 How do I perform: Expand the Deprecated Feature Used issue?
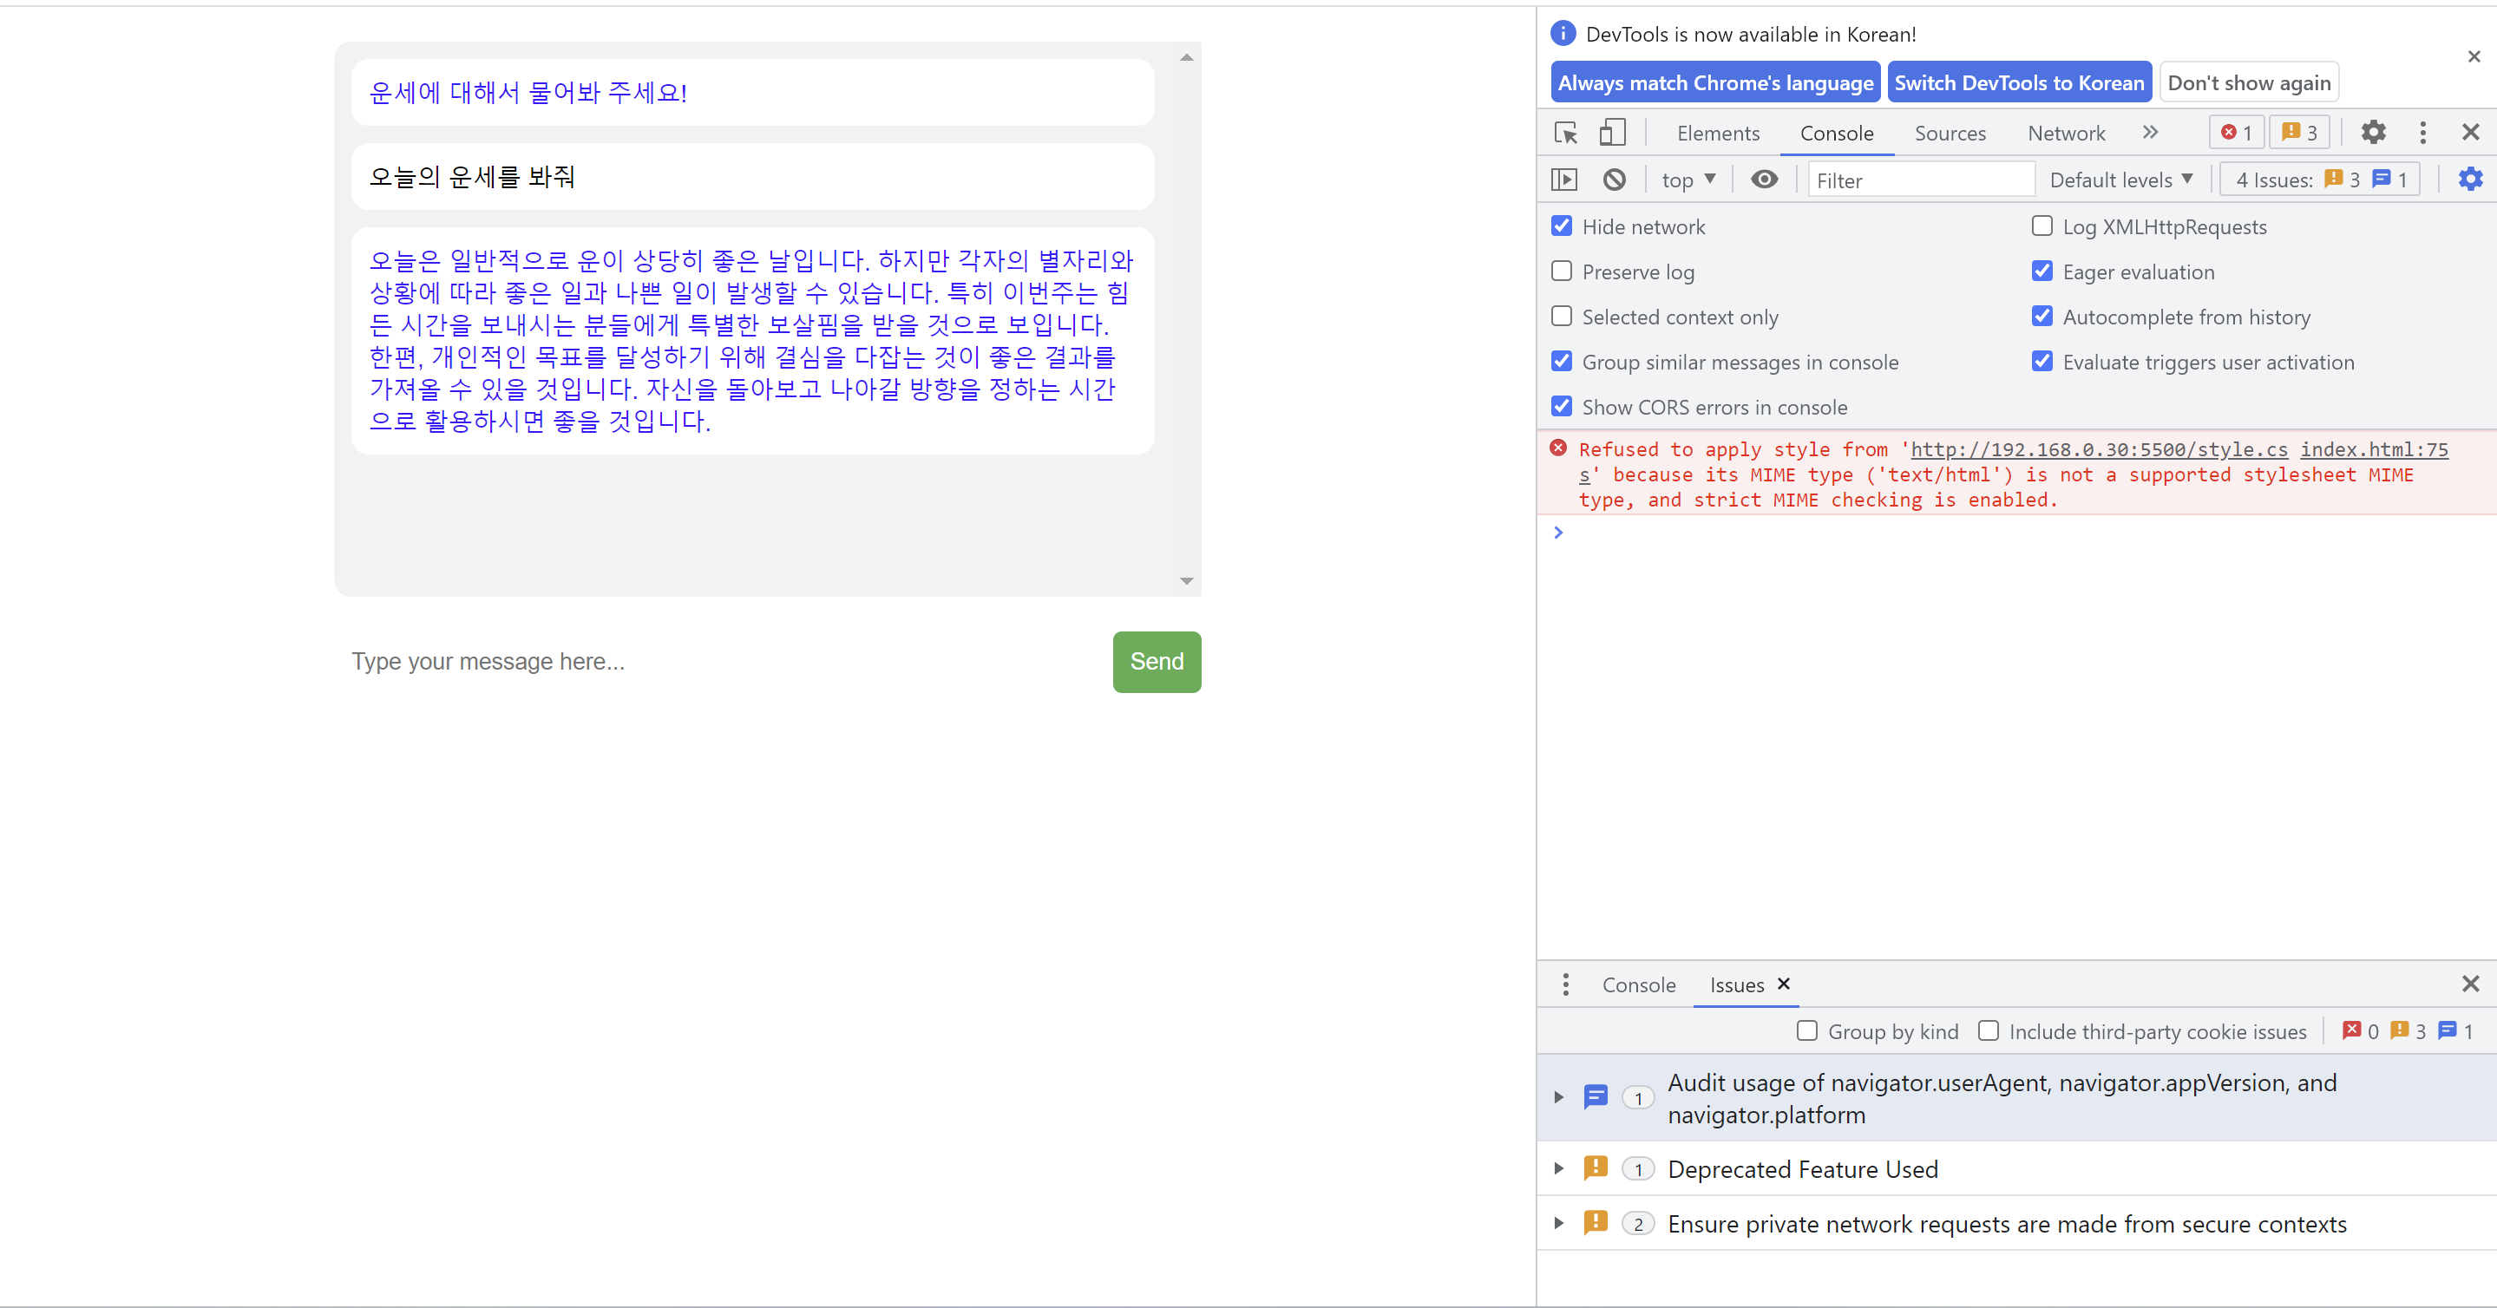(x=1559, y=1168)
